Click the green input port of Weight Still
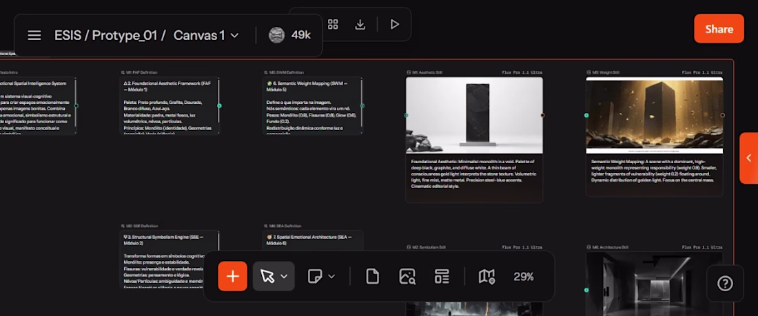The width and height of the screenshot is (758, 316). pos(586,116)
